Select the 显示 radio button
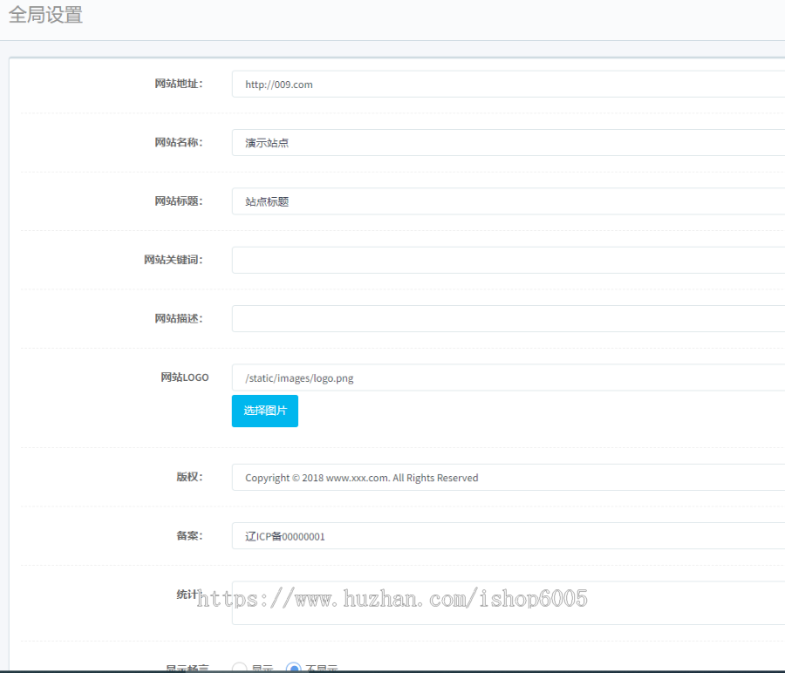785x673 pixels. point(239,668)
